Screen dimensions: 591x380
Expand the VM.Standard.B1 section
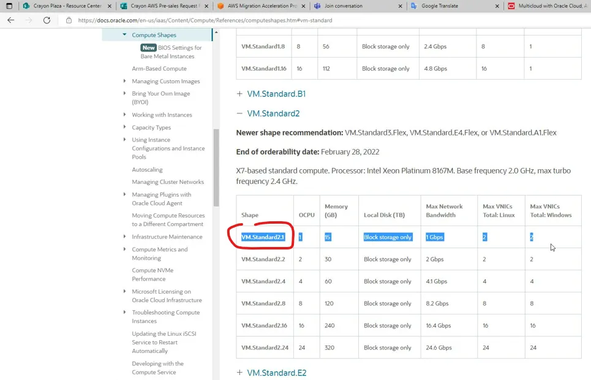239,94
